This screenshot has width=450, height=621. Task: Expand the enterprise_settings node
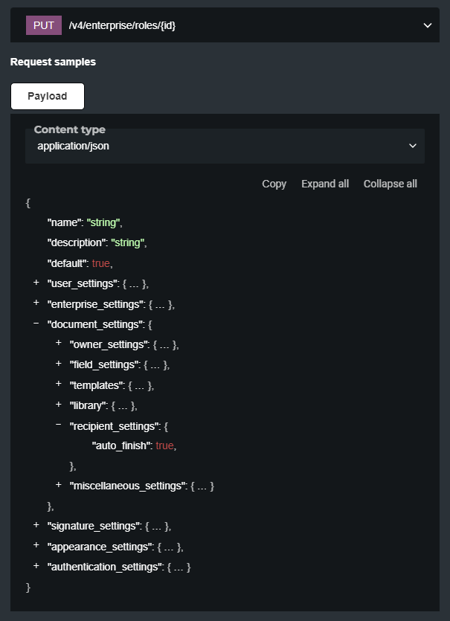point(36,303)
